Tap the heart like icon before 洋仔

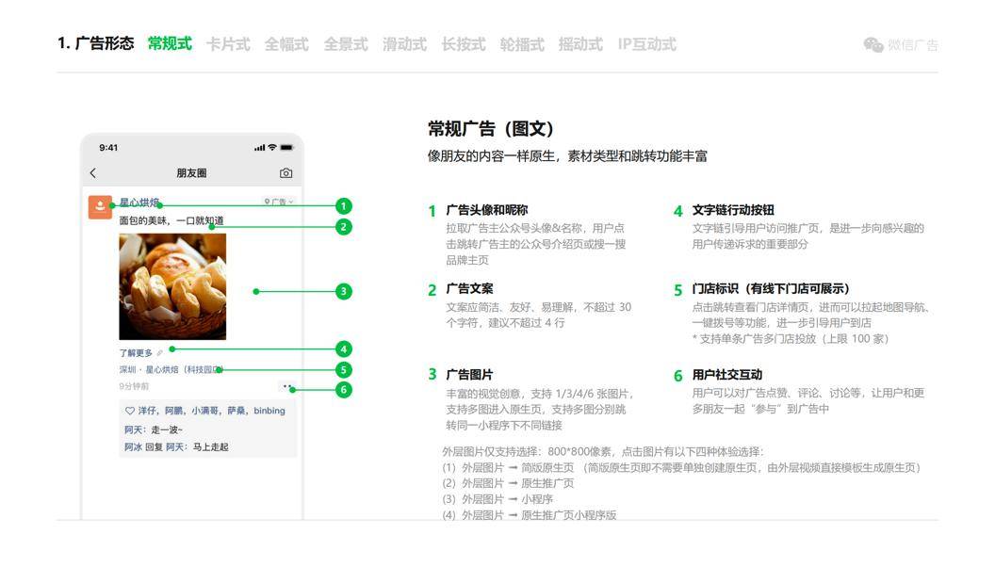[129, 411]
